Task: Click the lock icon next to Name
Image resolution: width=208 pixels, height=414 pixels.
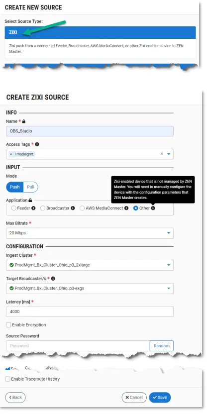Action: click(x=24, y=121)
